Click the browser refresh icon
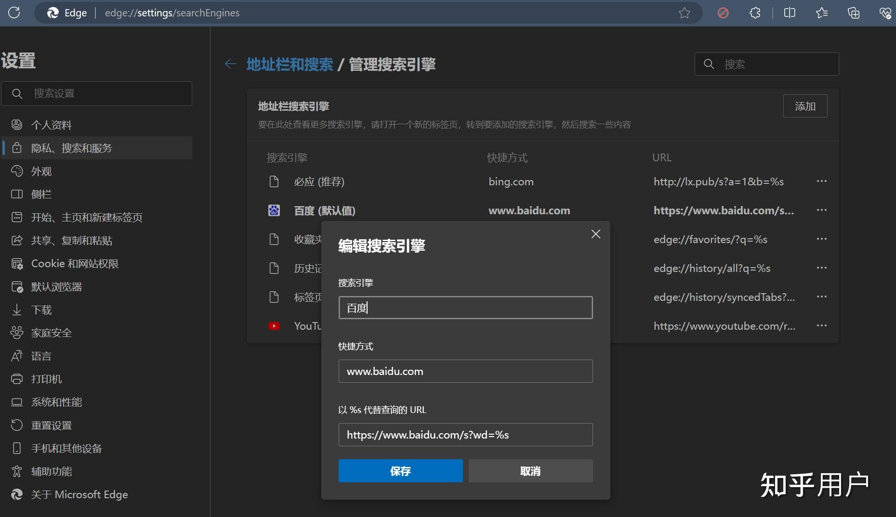The height and width of the screenshot is (517, 896). point(14,13)
